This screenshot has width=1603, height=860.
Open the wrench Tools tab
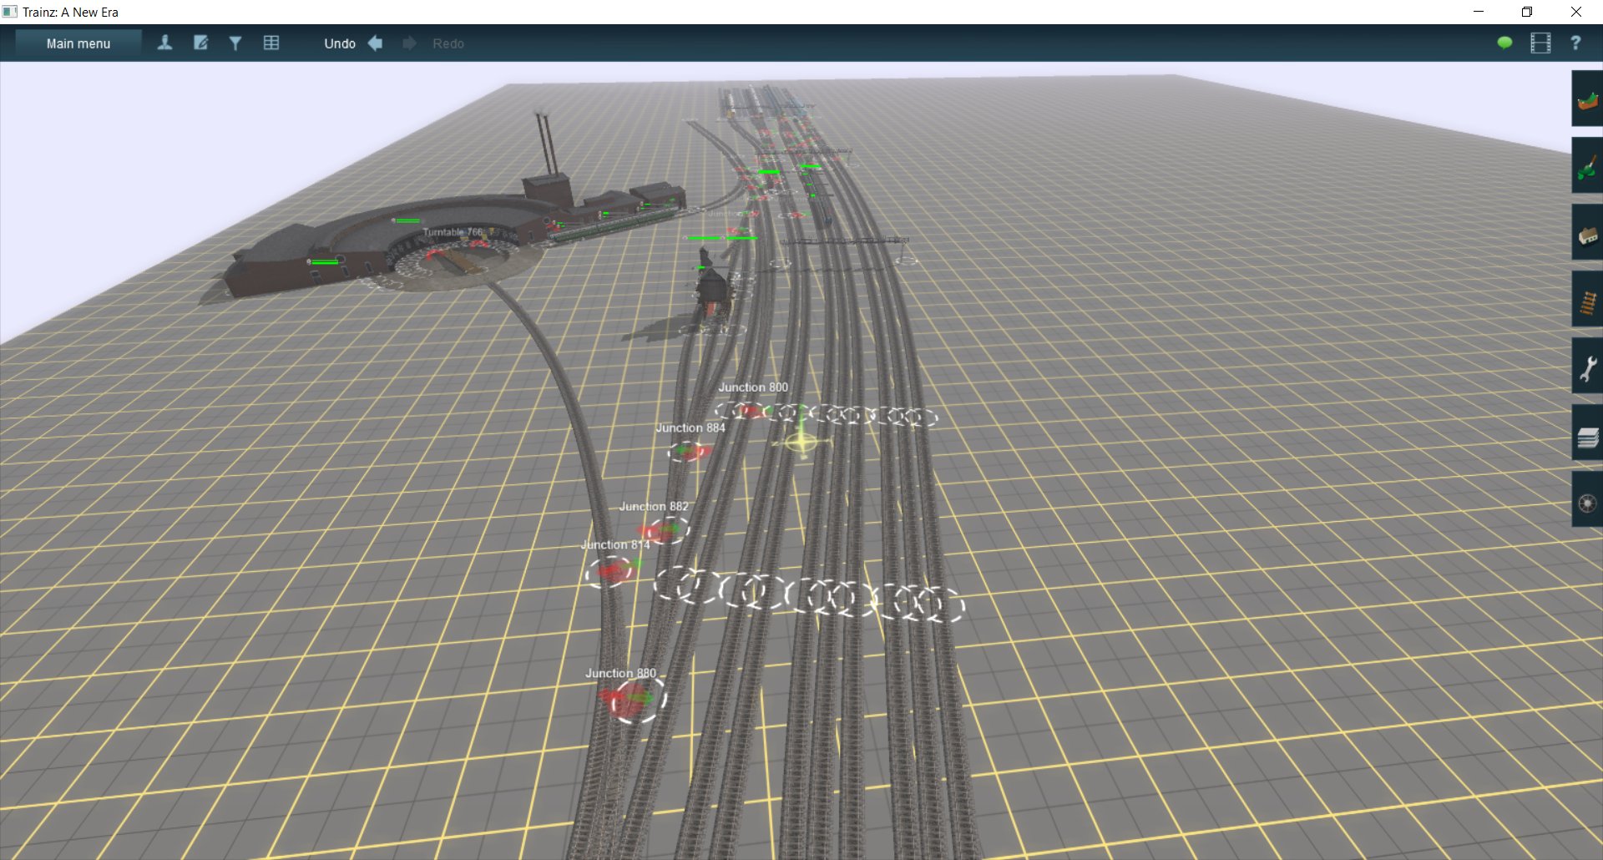coord(1587,367)
